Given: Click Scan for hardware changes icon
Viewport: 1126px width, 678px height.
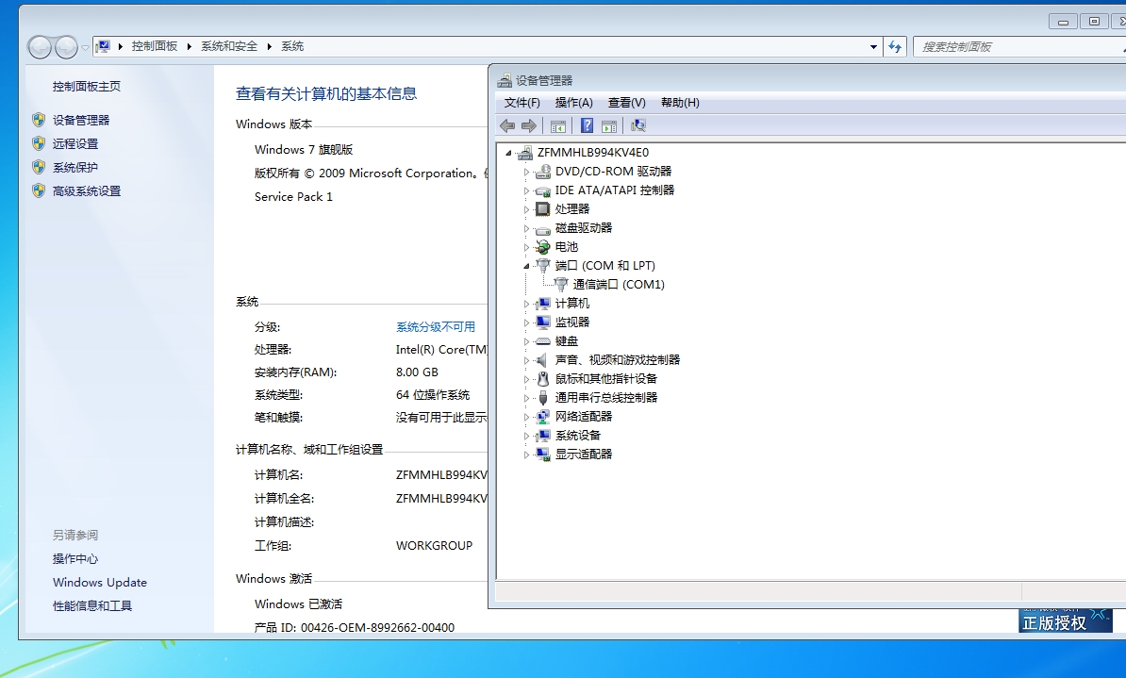Looking at the screenshot, I should click(x=638, y=126).
